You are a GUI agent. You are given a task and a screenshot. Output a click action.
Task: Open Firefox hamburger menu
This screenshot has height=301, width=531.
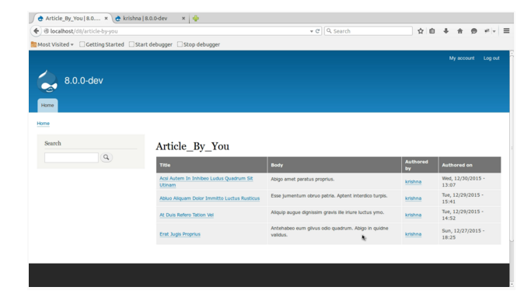tap(506, 31)
